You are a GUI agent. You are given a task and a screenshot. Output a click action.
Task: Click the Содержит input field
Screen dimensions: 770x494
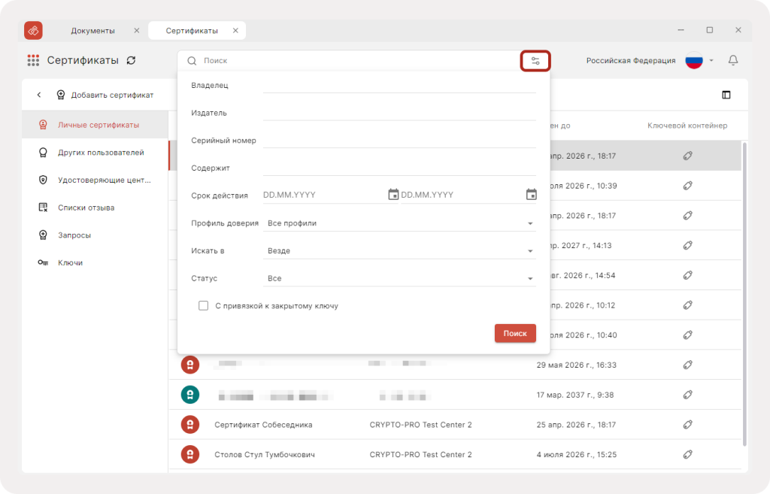(399, 168)
